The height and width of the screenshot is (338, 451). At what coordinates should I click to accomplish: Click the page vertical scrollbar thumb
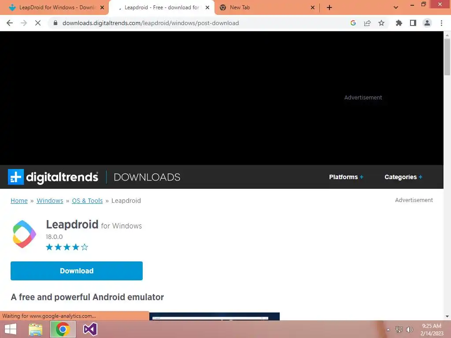[x=447, y=57]
